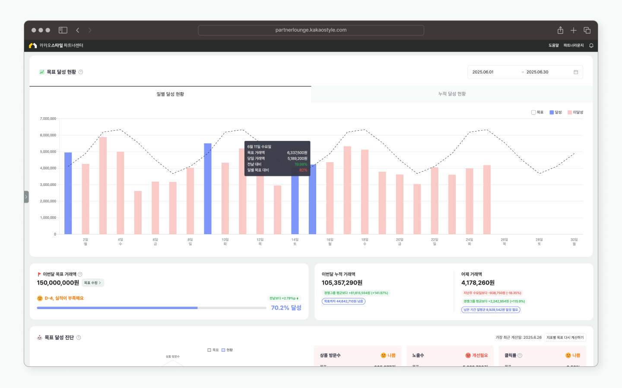Switch to the 일별 달성 현황 tab
Screen dimensions: 622x388
(x=170, y=94)
